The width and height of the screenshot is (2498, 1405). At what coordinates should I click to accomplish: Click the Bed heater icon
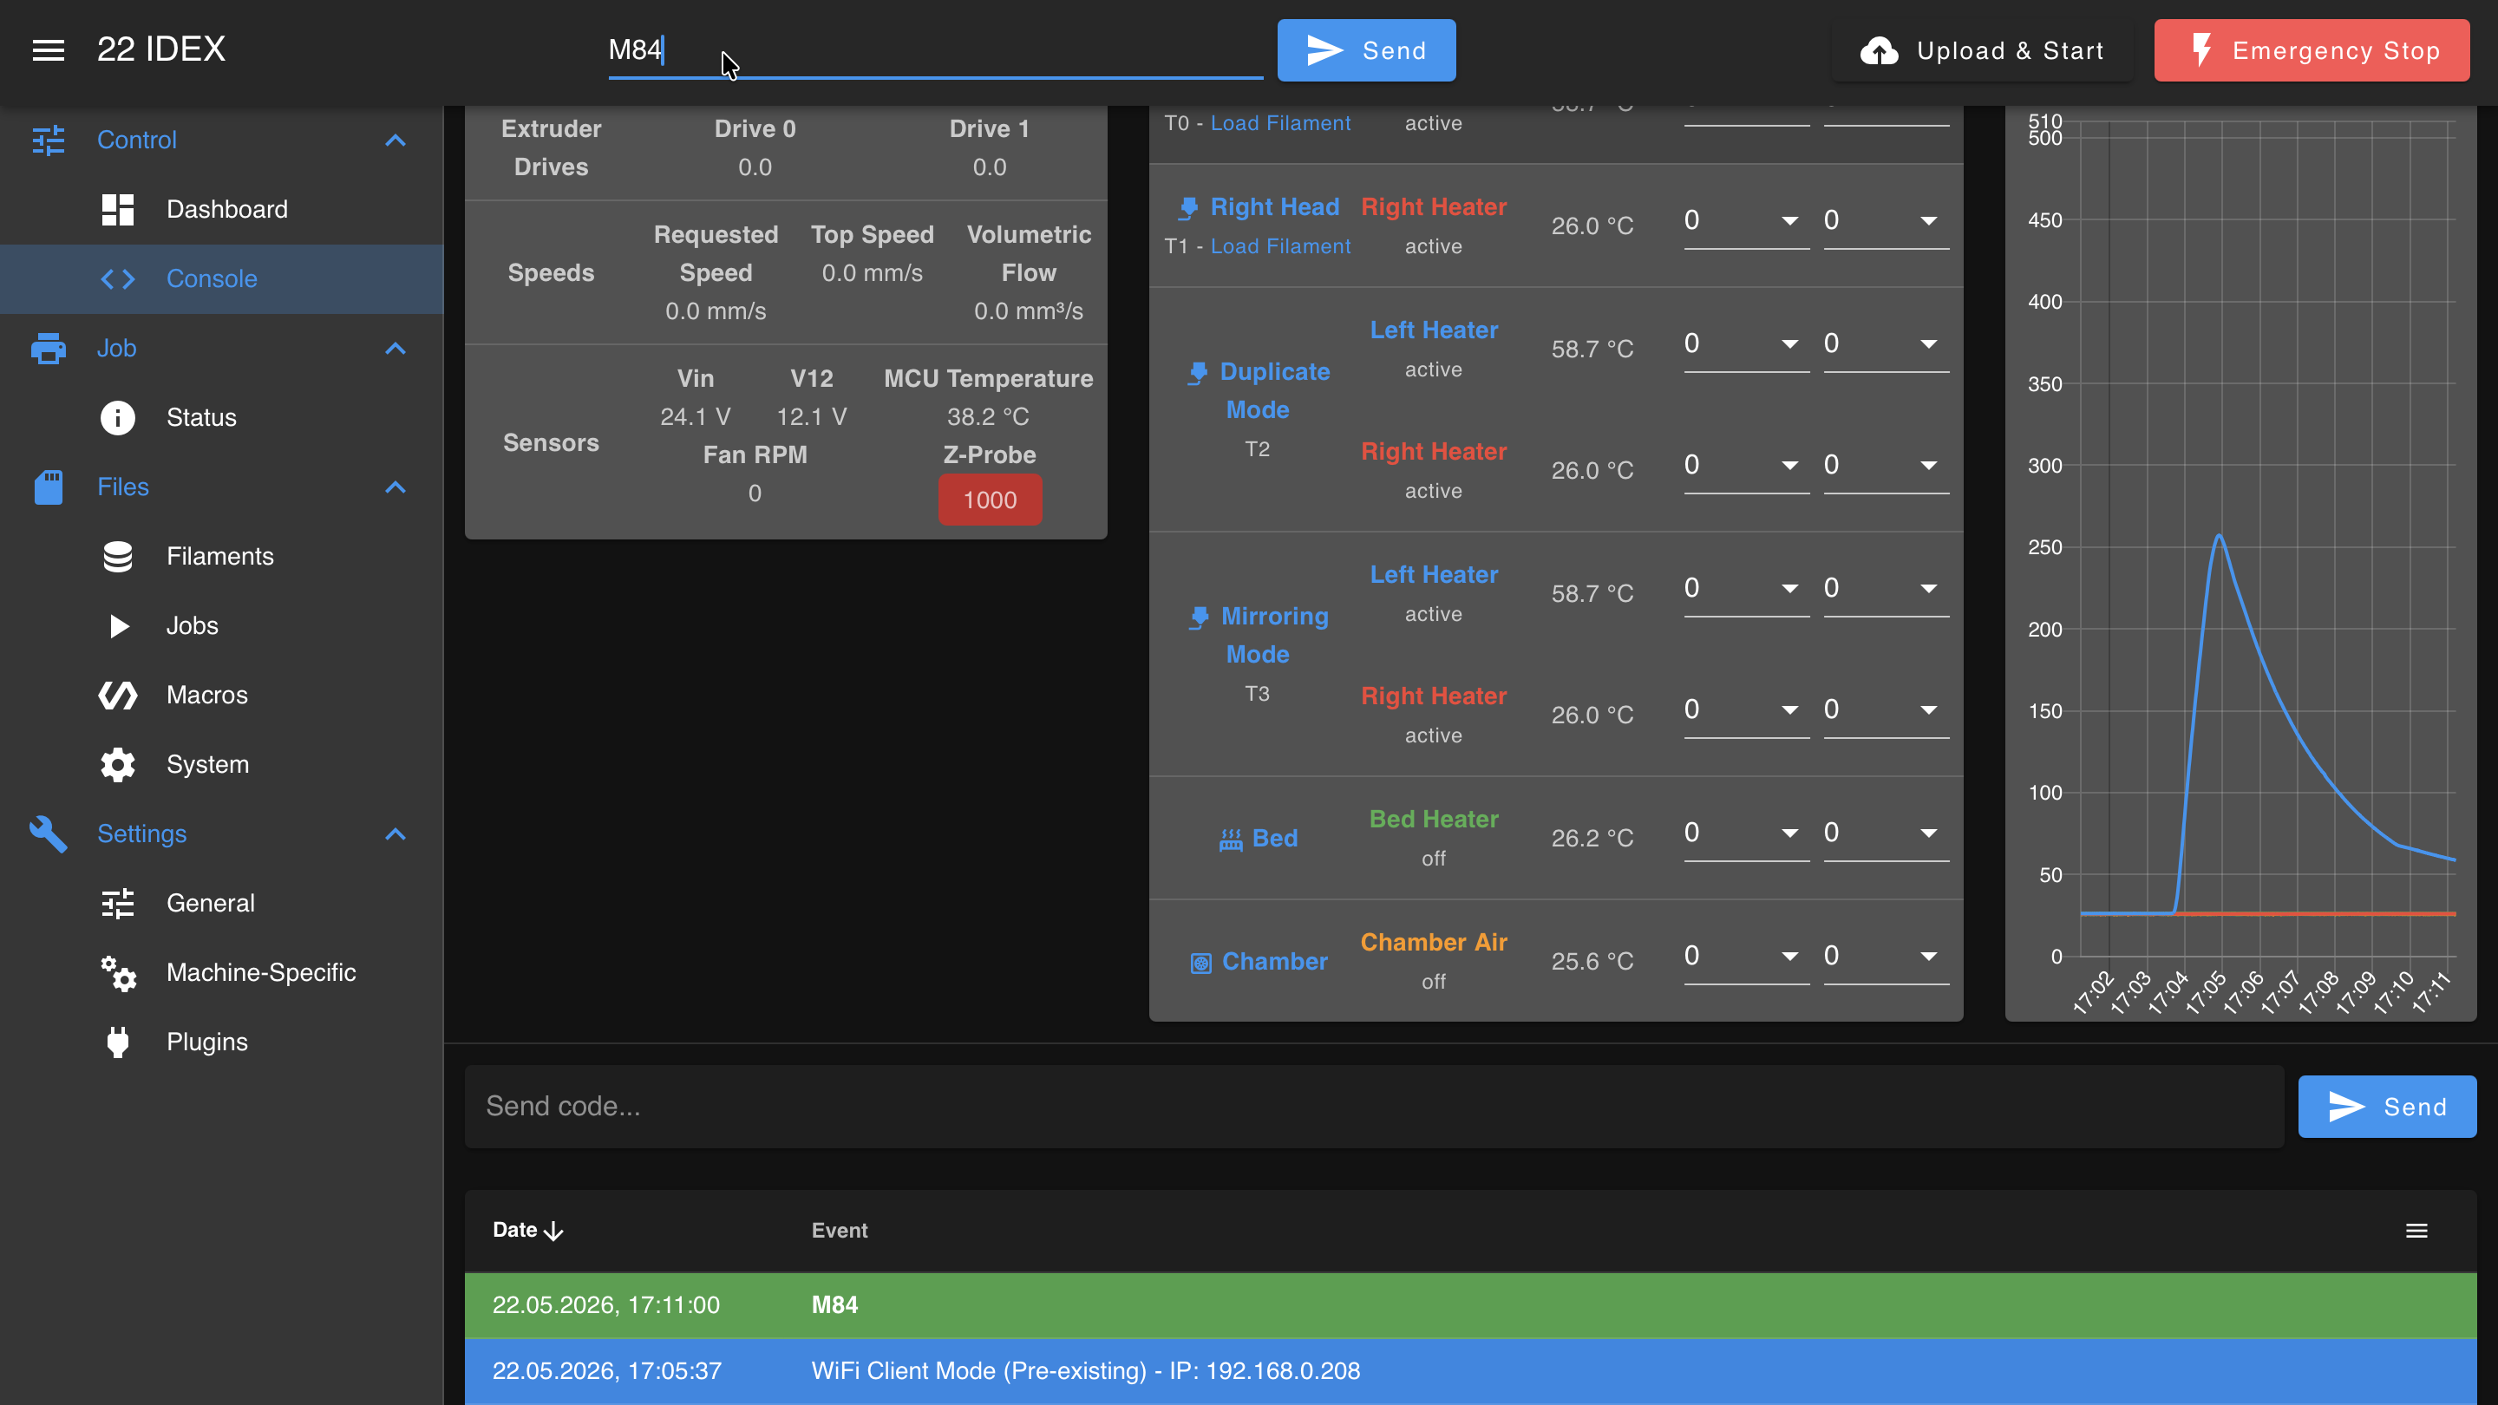[x=1231, y=839]
